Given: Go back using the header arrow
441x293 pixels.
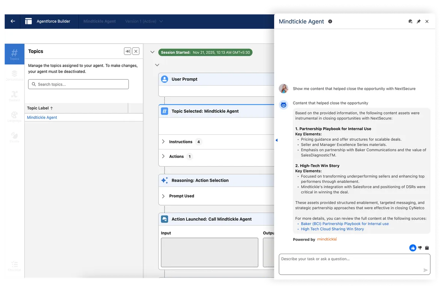Looking at the screenshot, I should 13,21.
